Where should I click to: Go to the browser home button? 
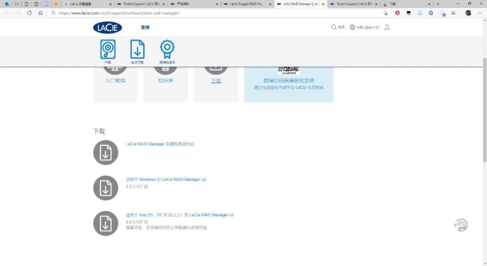point(40,13)
